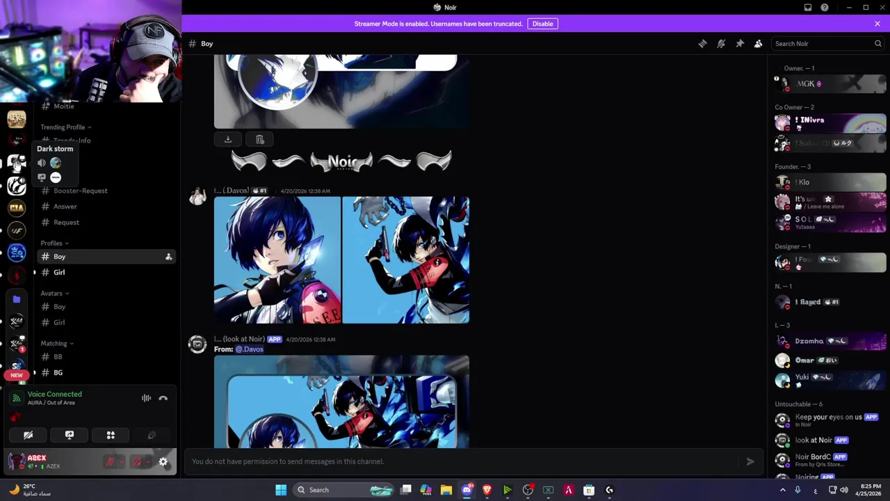Click the .Davos message author name
Screen dimensions: 890x501
232,191
